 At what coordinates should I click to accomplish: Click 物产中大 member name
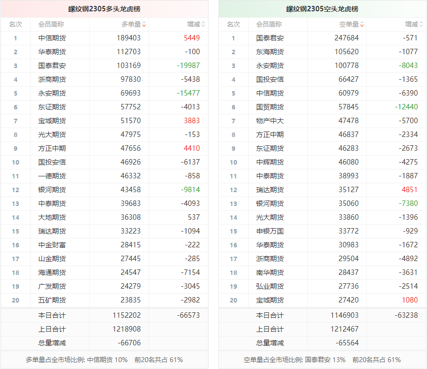pos(270,121)
